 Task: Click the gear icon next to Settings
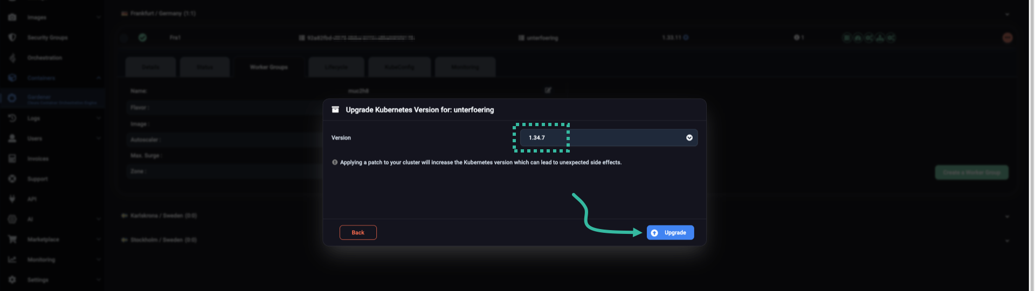(12, 280)
